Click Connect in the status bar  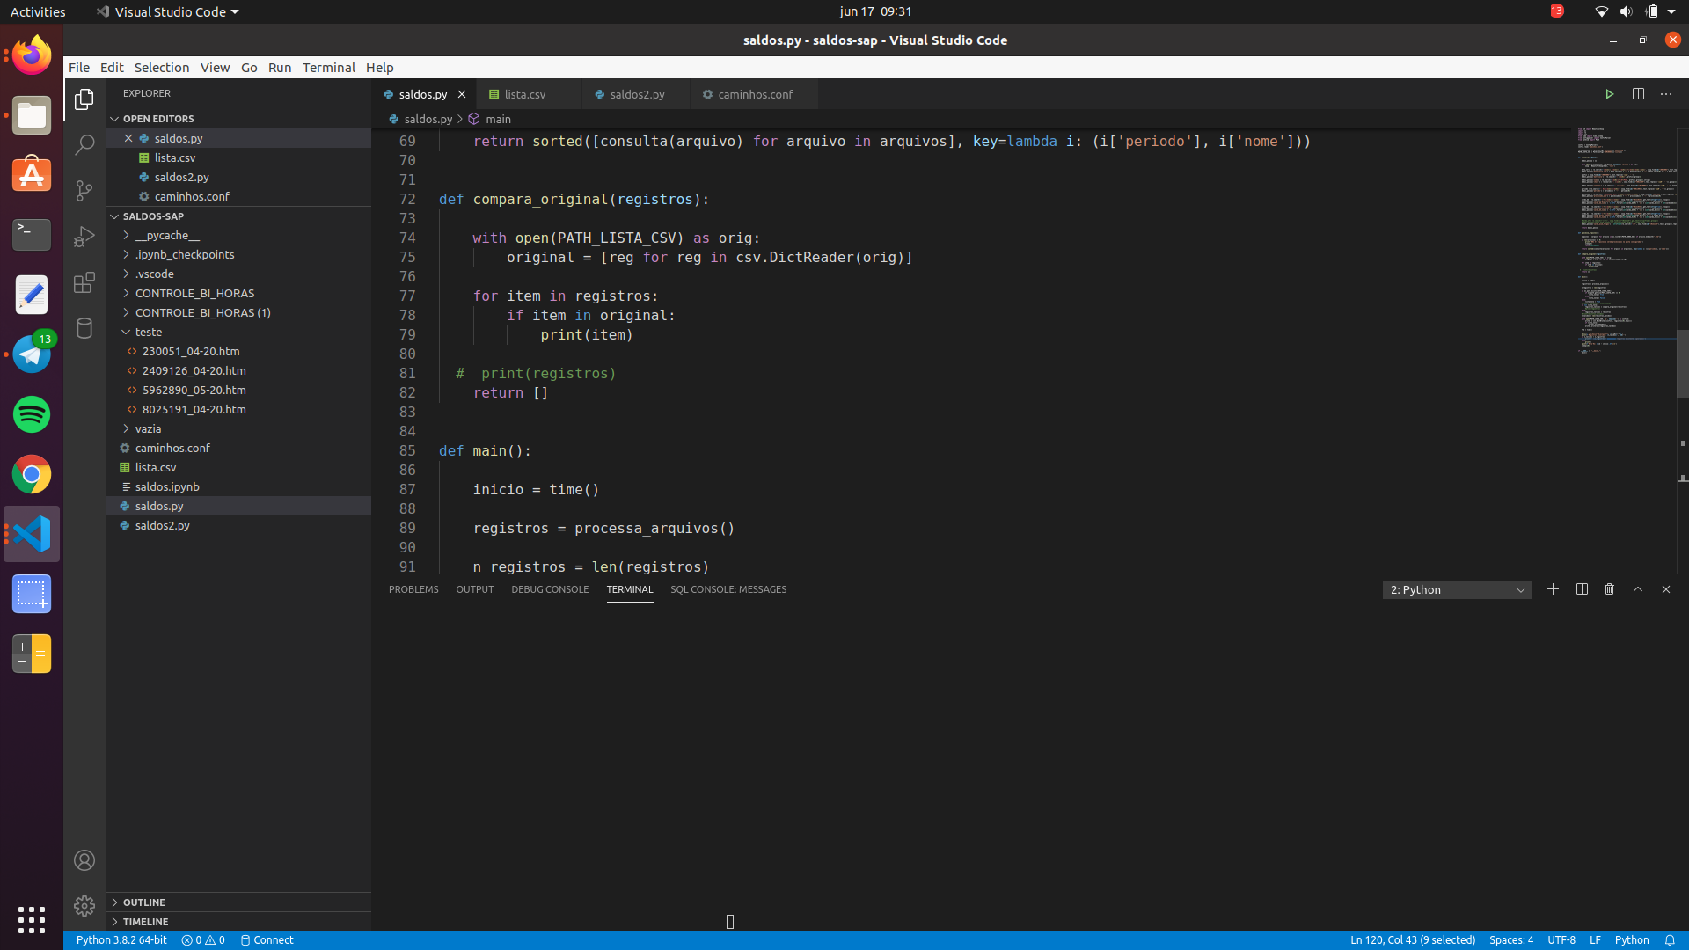click(267, 939)
